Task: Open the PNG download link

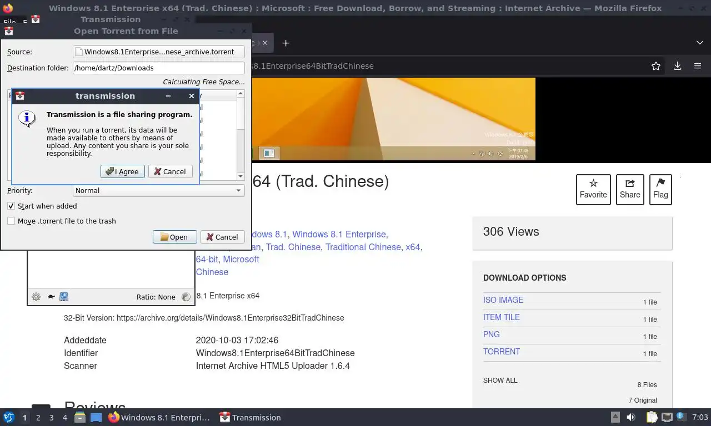Action: click(x=492, y=334)
